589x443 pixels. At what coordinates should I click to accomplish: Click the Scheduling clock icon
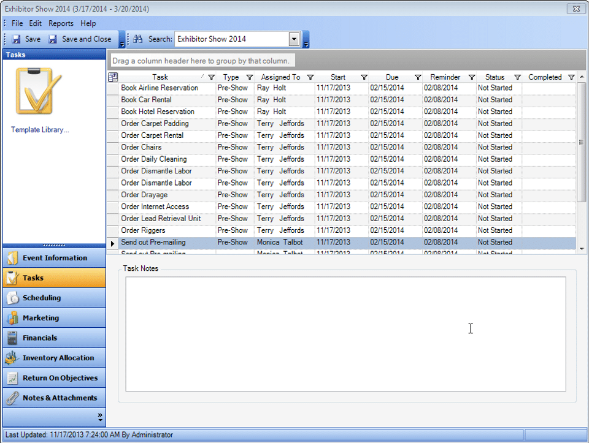pos(12,298)
